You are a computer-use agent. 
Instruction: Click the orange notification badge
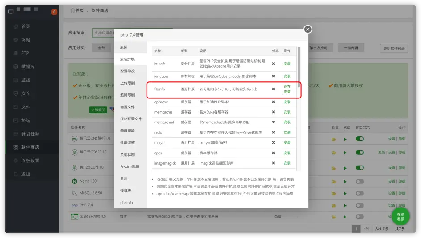(54, 12)
